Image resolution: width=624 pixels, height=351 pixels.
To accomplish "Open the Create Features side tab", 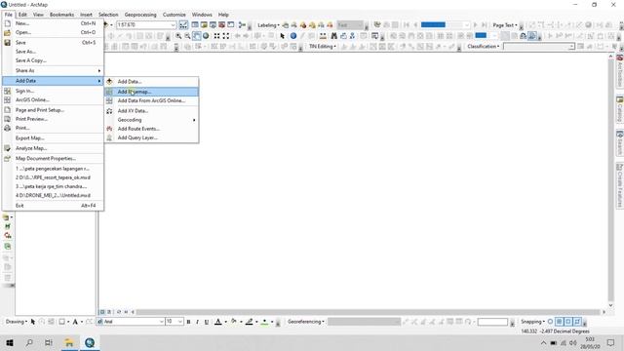I will (620, 184).
